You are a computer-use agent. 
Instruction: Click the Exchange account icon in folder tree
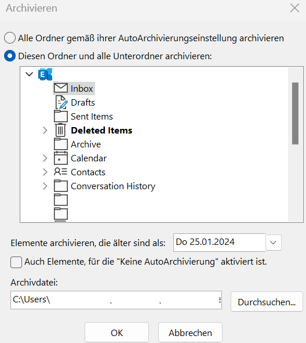(45, 74)
